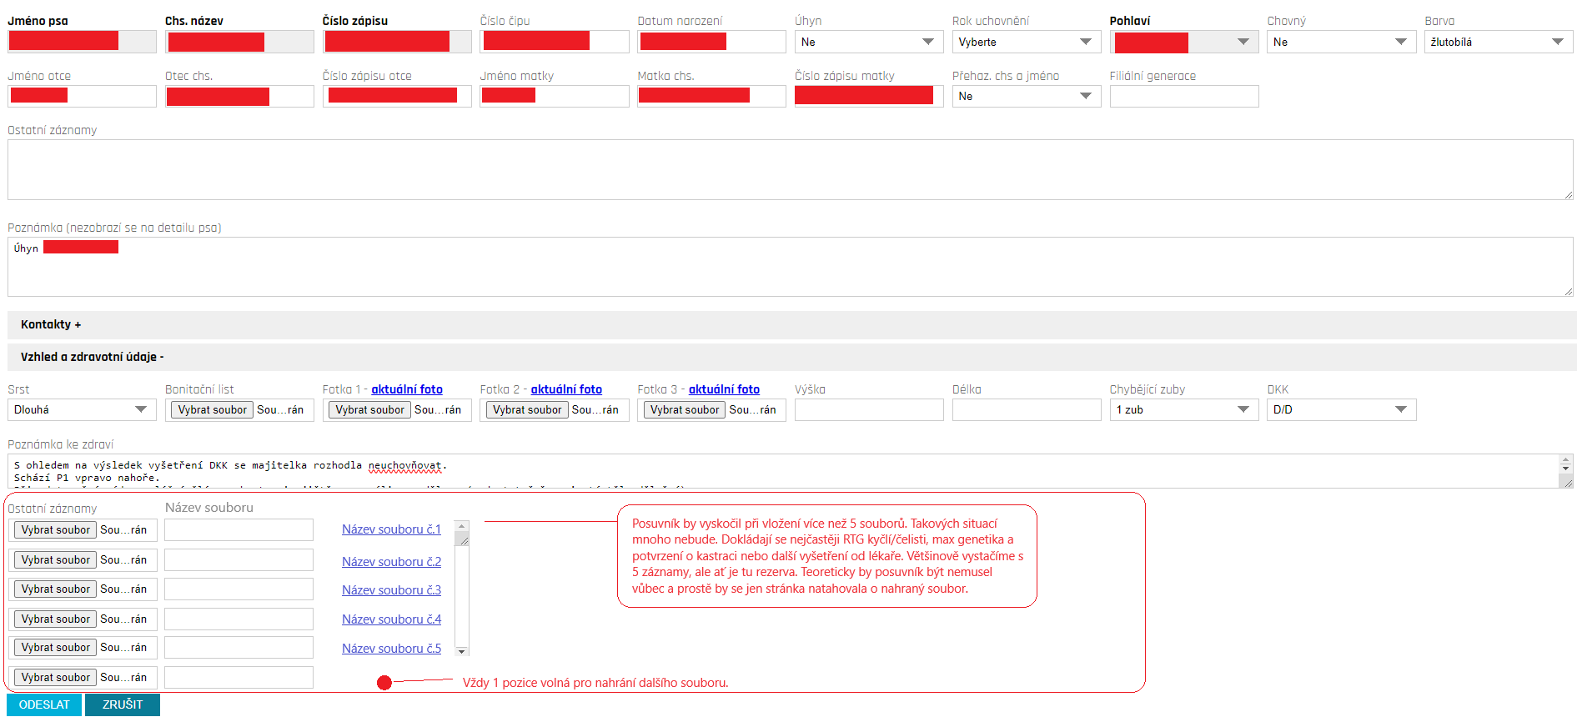This screenshot has width=1577, height=722.
Task: Select the Srst dropdown showing Dlouhá
Action: 81,409
